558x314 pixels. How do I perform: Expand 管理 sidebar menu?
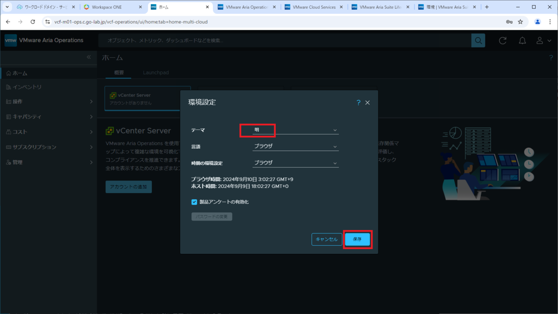[48, 162]
